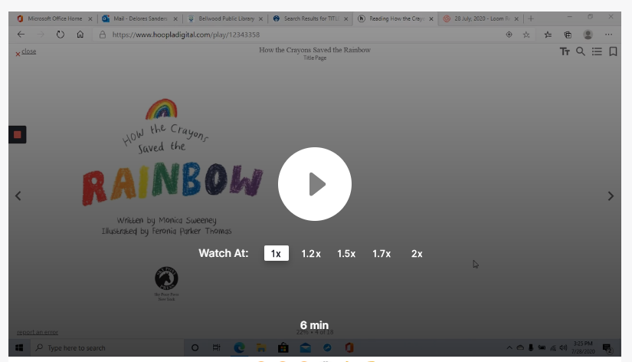632x362 pixels.
Task: Refresh the current page
Action: 61,35
